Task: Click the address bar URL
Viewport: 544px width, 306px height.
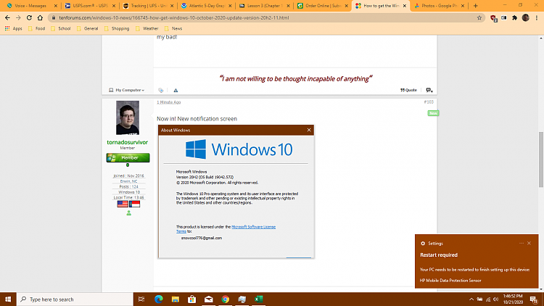Action: (x=173, y=17)
